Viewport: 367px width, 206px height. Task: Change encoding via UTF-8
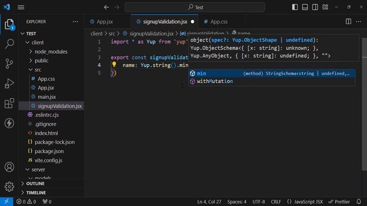(x=259, y=201)
